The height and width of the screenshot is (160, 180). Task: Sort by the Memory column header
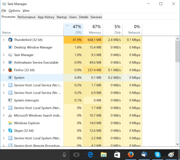click(93, 30)
